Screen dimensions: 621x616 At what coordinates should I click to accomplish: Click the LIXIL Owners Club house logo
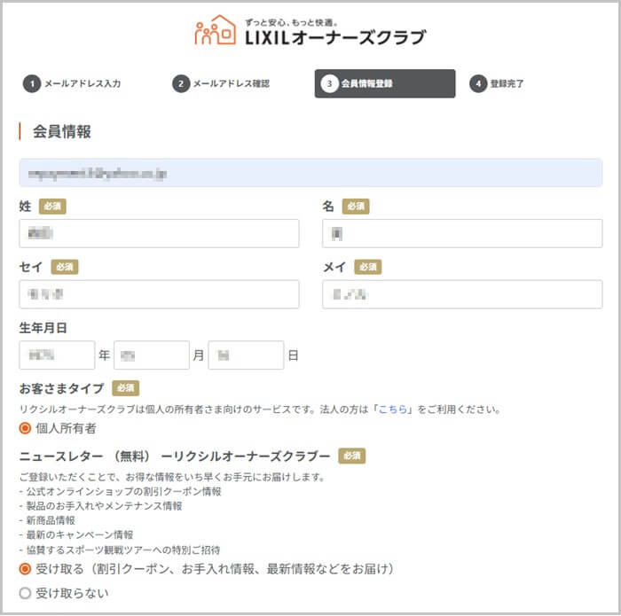pos(215,30)
